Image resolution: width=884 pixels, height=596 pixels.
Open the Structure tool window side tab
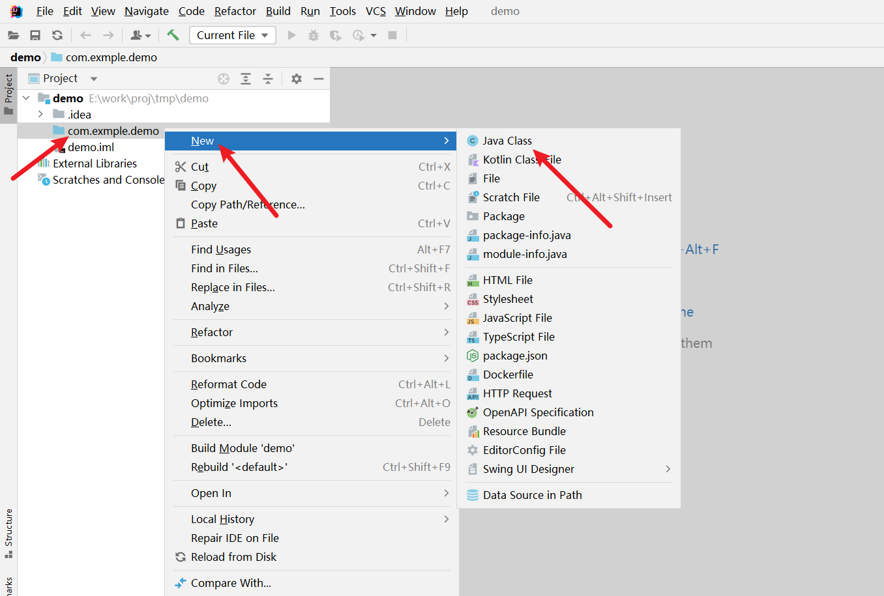pos(8,533)
